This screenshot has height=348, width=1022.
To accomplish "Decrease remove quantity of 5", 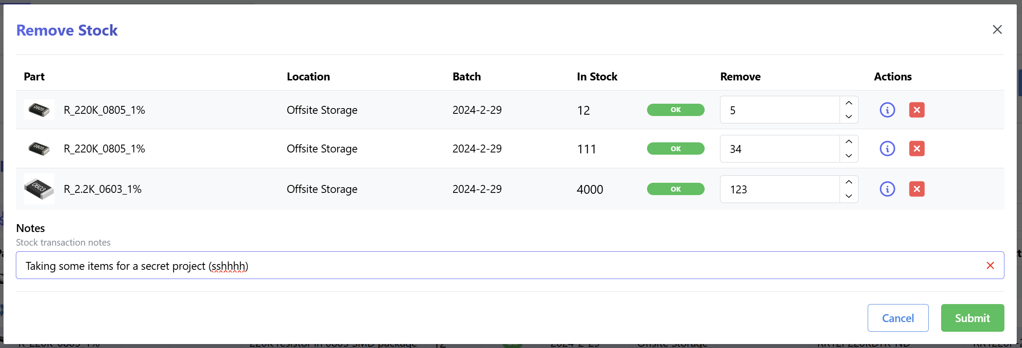I will 849,116.
